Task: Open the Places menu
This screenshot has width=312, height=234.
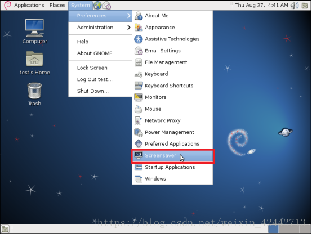Action: coord(57,5)
